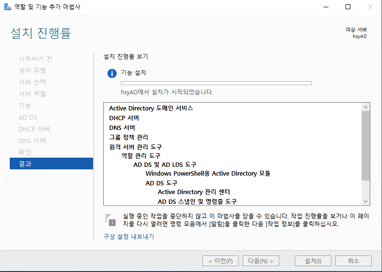Click the hsyAD에서 설치가 시작되었습니다 status text
Viewport: 382px width, 272px height.
167,92
